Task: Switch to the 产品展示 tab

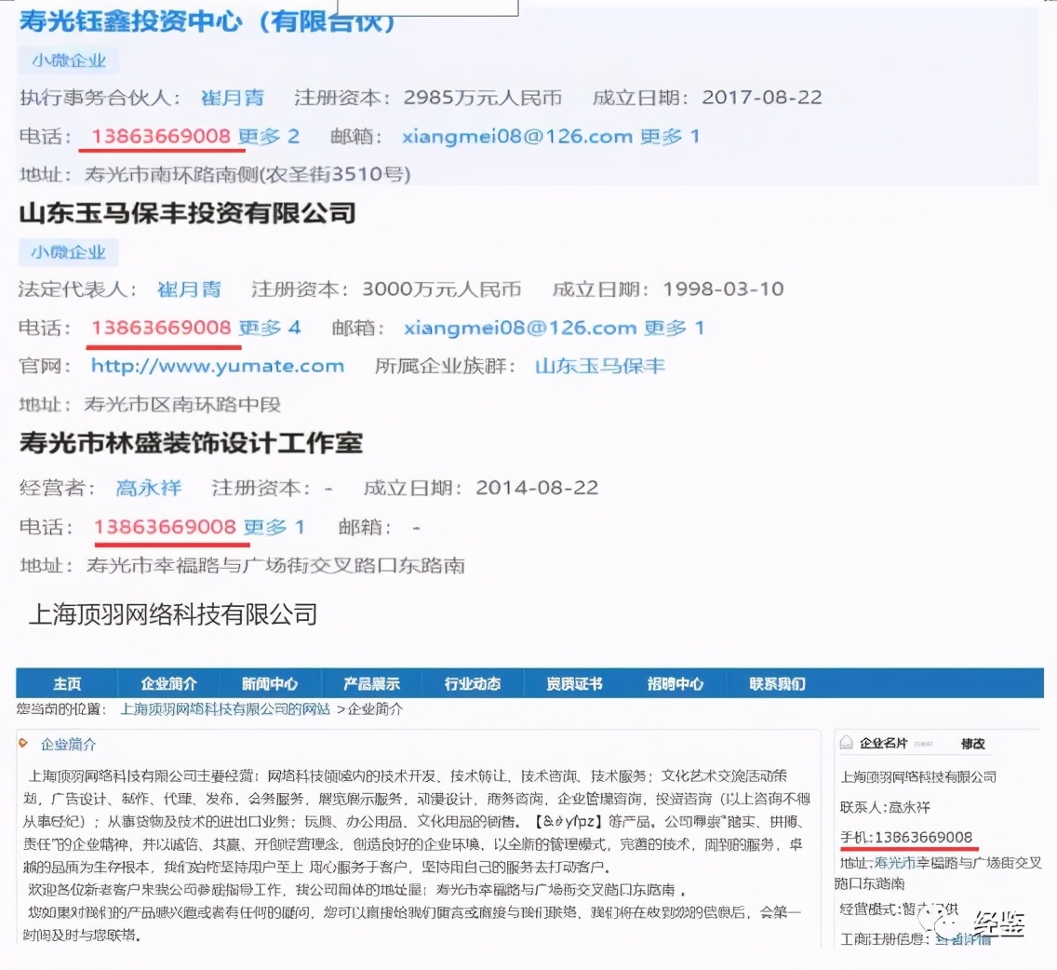Action: click(371, 683)
